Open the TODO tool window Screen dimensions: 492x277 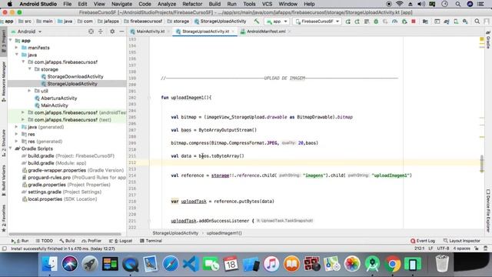point(45,241)
